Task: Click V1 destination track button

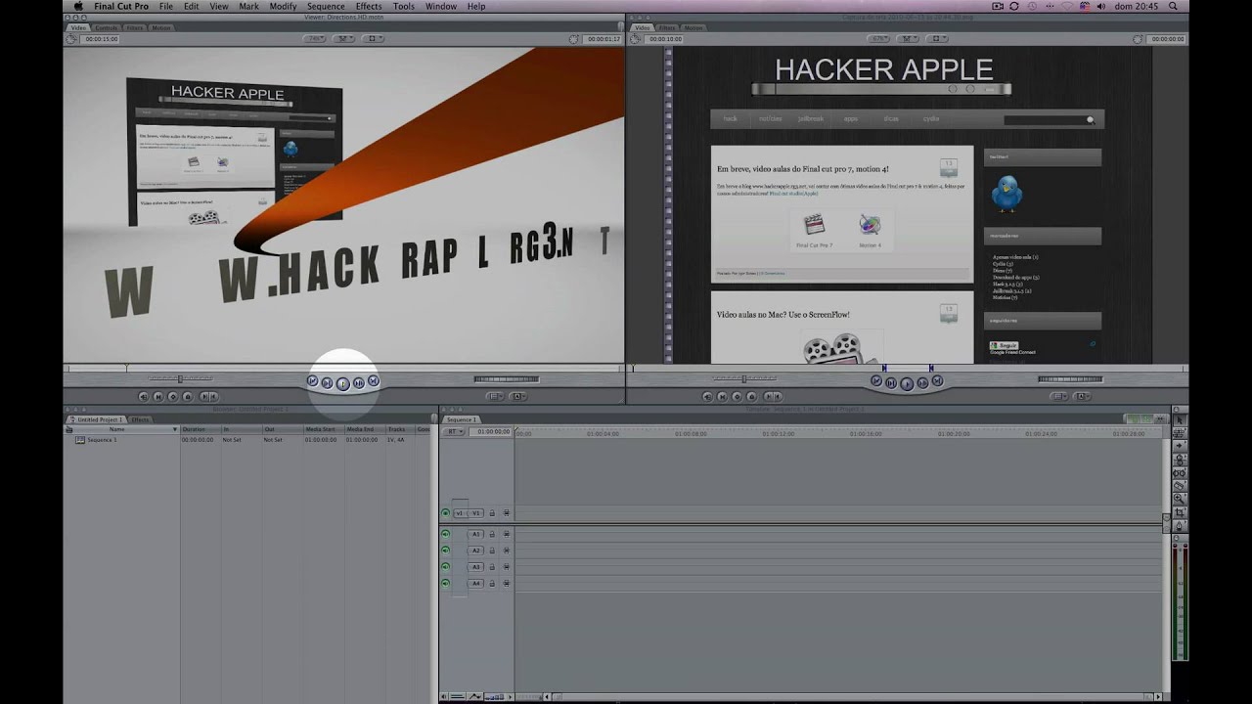Action: [x=477, y=513]
